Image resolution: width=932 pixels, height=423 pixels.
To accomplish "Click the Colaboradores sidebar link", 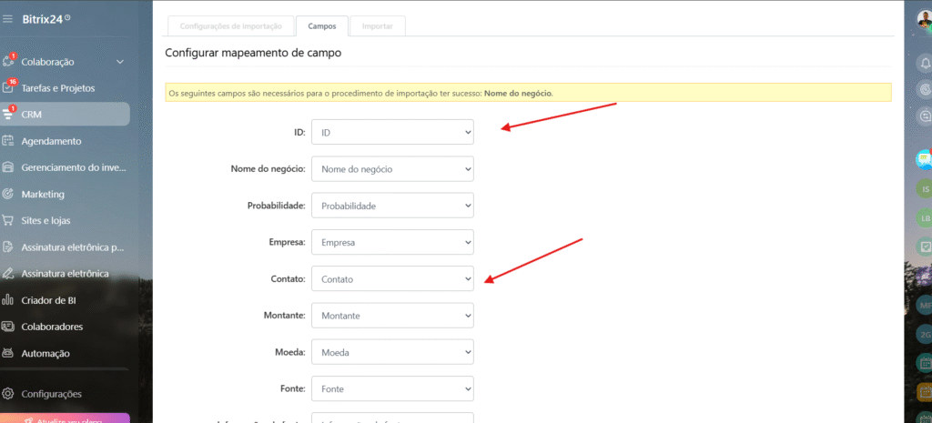I will point(52,327).
